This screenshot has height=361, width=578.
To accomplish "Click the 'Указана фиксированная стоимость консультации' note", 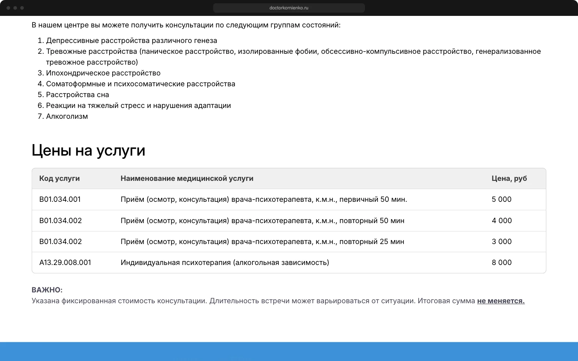I will pyautogui.click(x=278, y=301).
